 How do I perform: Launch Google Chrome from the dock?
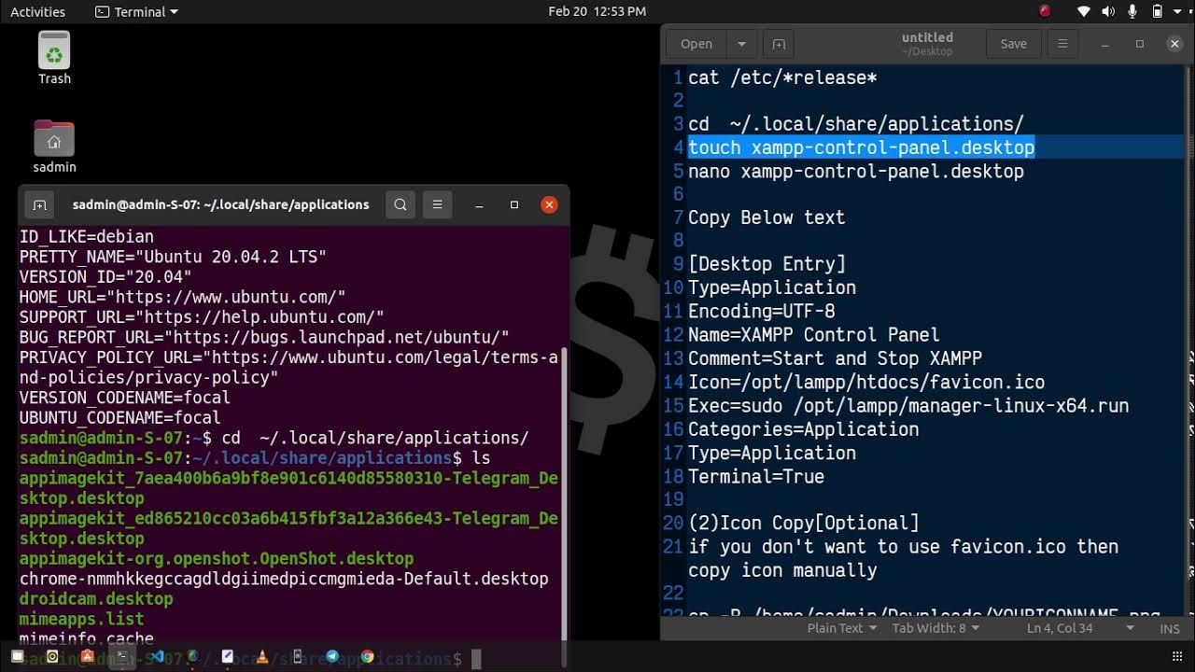click(368, 657)
